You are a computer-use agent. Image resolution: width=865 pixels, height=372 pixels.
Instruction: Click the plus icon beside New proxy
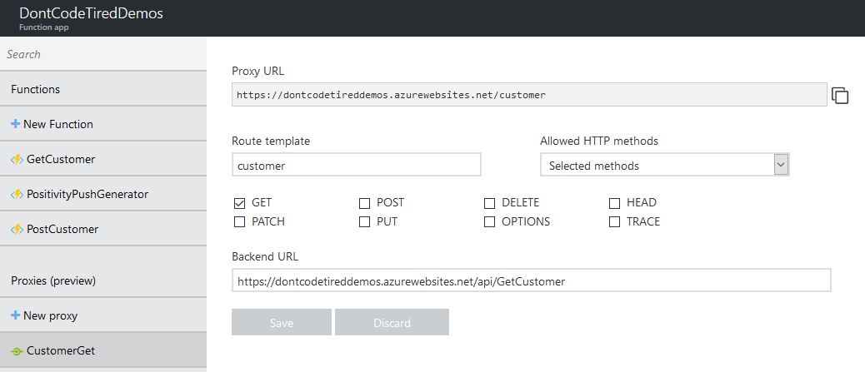16,315
